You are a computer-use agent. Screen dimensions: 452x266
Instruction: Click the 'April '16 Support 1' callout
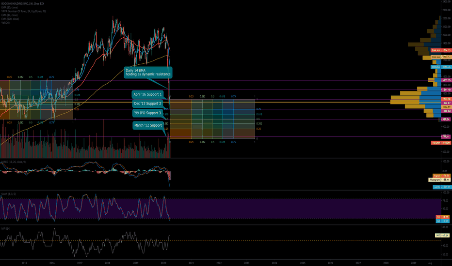point(147,94)
